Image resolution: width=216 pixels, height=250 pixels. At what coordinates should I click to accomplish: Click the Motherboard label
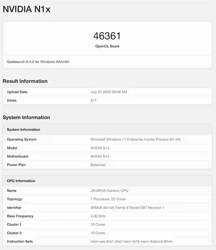click(x=18, y=156)
